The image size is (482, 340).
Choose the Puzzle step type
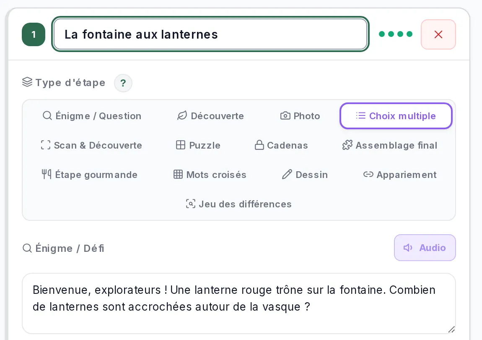198,145
